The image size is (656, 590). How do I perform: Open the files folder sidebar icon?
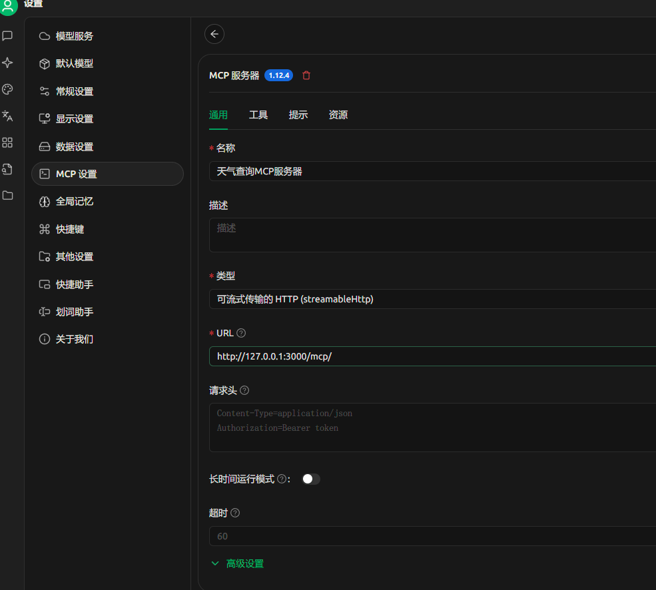tap(7, 195)
